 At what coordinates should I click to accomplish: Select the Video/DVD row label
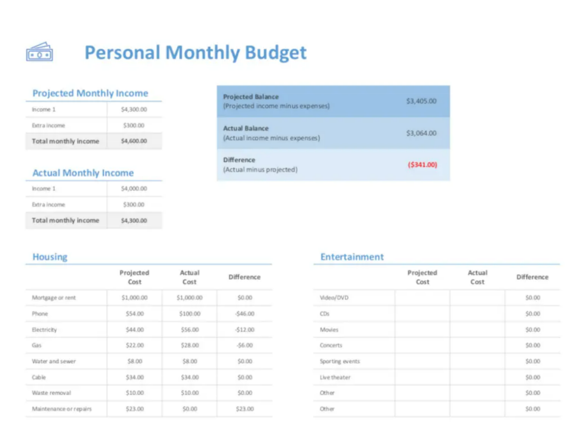pyautogui.click(x=332, y=297)
